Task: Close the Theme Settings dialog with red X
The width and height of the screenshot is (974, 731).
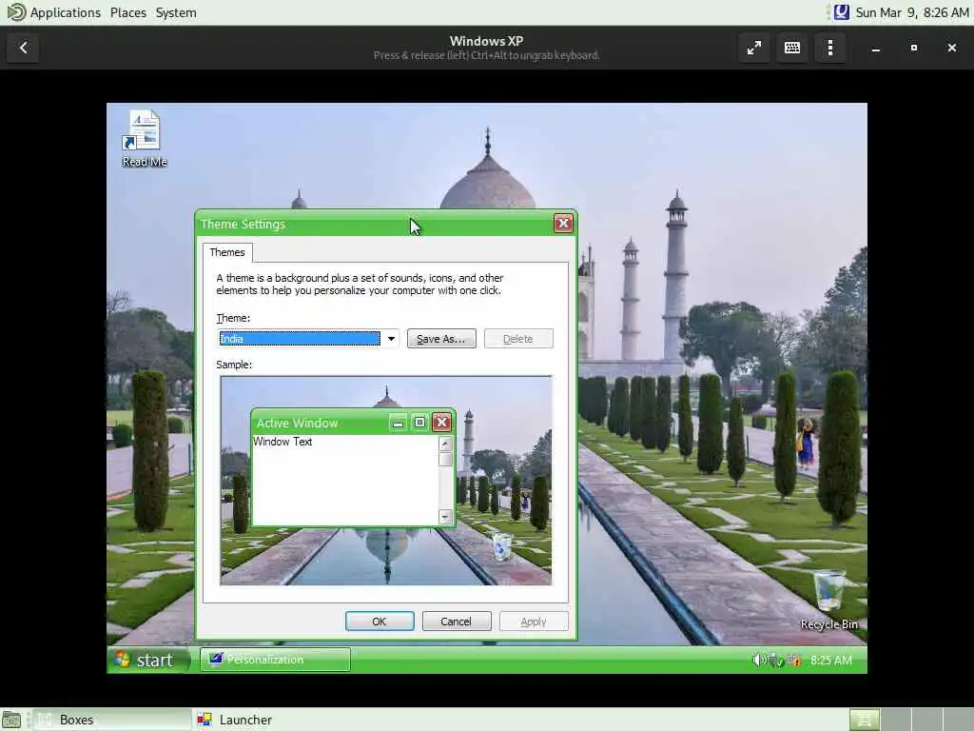Action: tap(563, 223)
